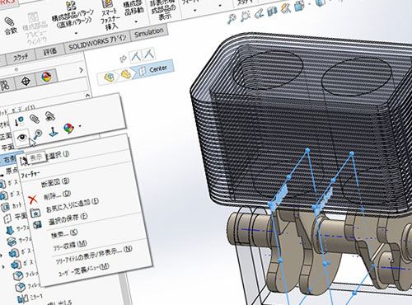Click the Section View icon
Image resolution: width=412 pixels, height=305 pixels.
(272, 12)
